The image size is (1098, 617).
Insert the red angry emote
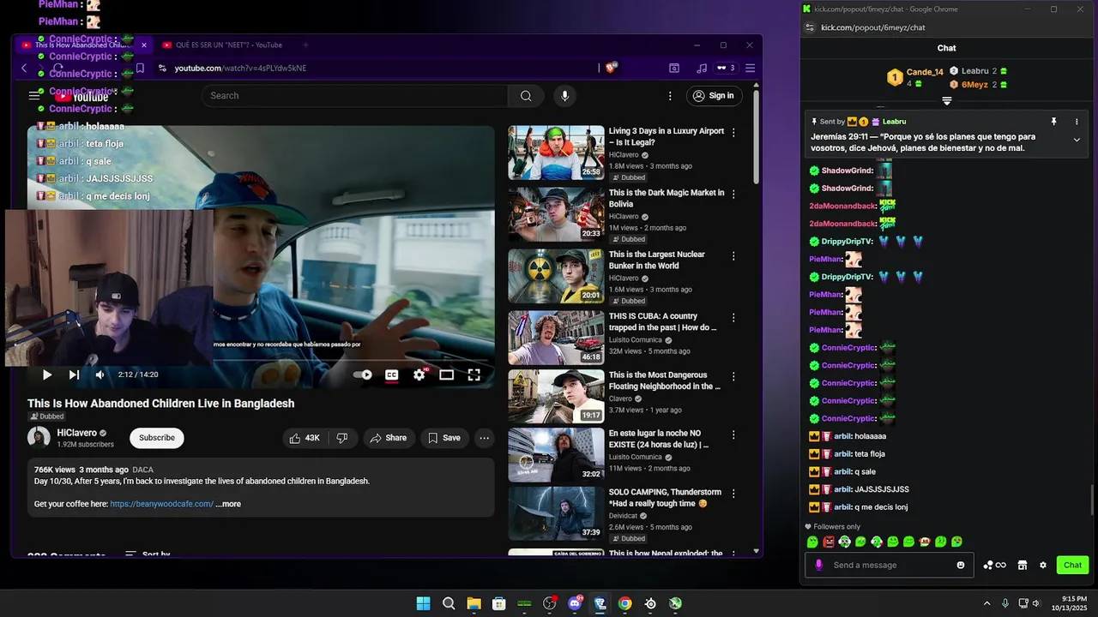pos(829,542)
